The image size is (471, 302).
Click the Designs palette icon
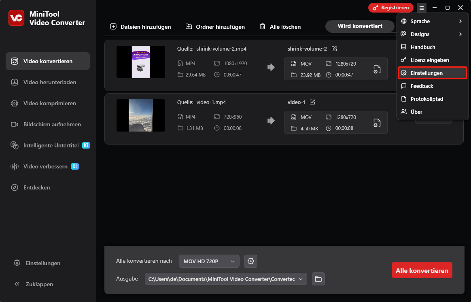(404, 34)
